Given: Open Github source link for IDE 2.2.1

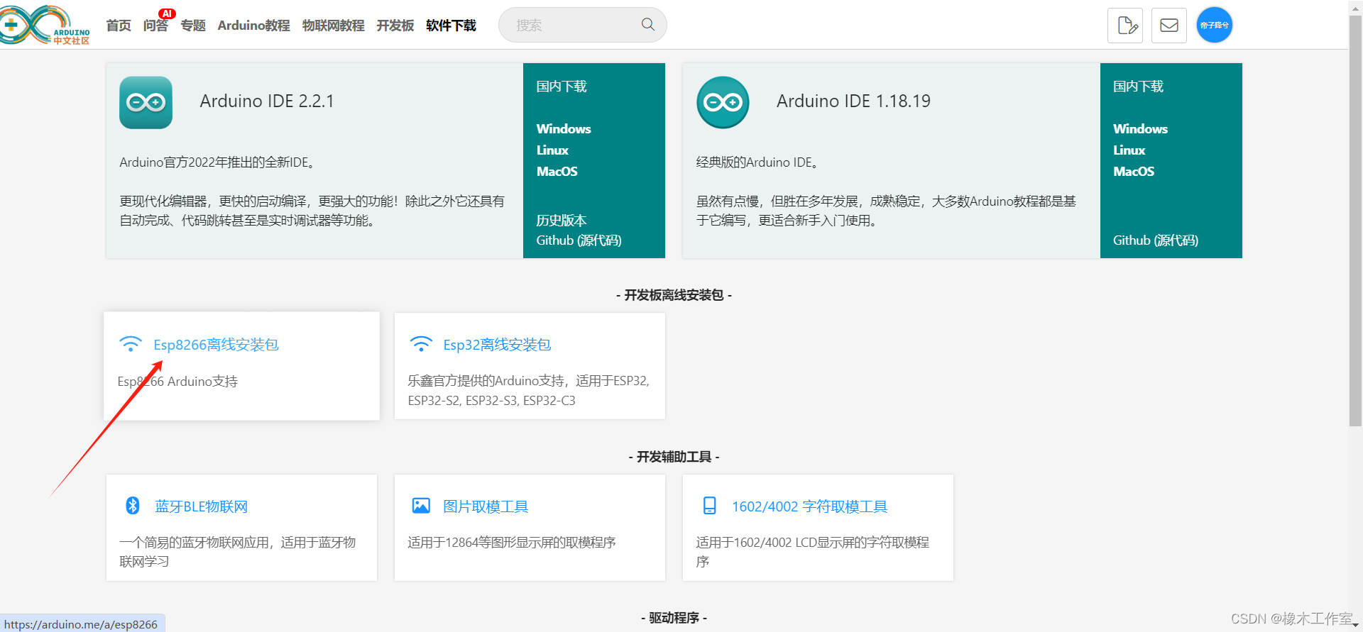Looking at the screenshot, I should (579, 240).
